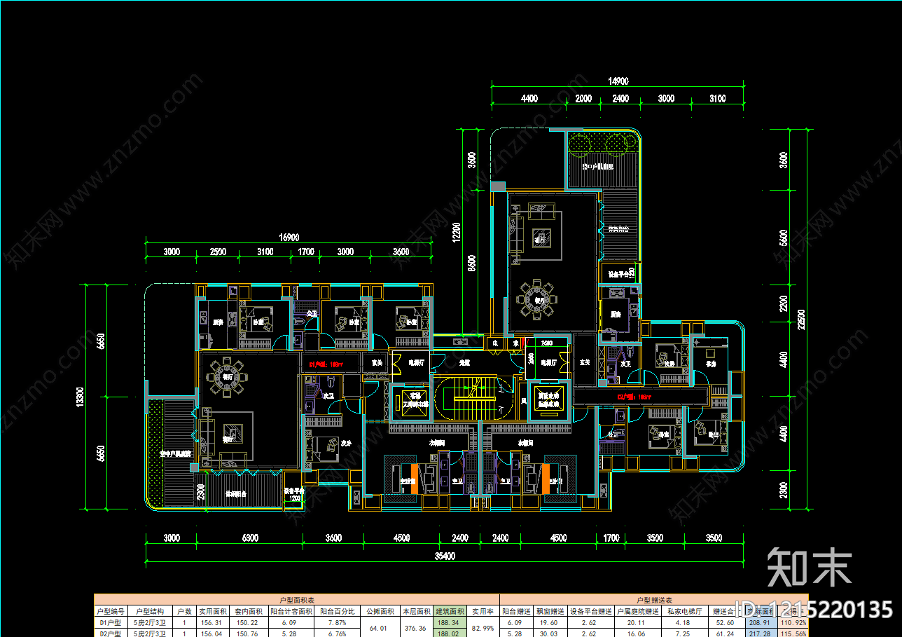
Task: Select the 156.31 table cell
Action: 212,622
